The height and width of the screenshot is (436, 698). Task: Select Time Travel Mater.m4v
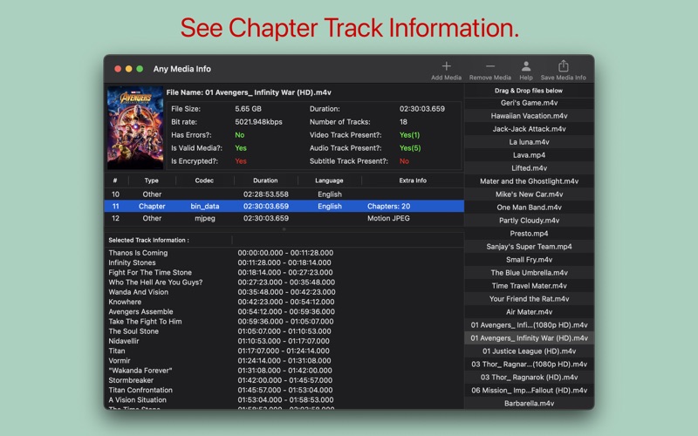click(x=529, y=286)
